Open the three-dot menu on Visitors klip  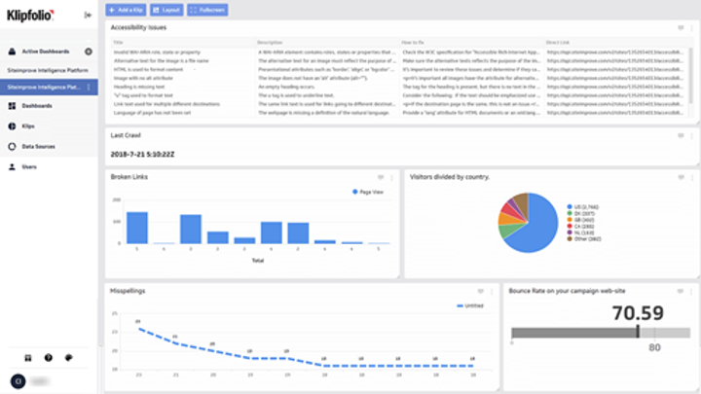point(690,177)
